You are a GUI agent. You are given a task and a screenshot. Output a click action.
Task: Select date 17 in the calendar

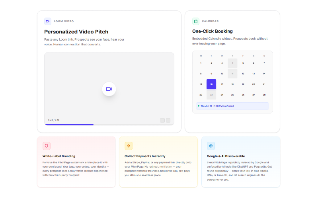pos(222,84)
